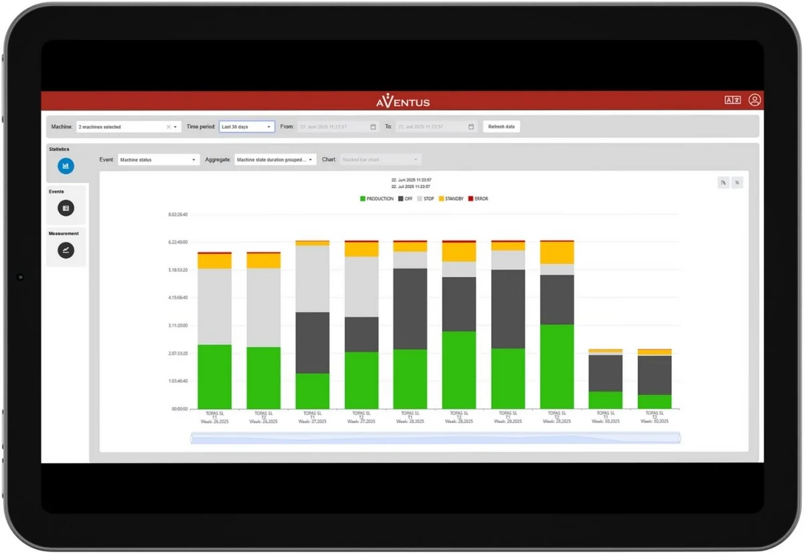Open the Aggregate dropdown
The image size is (804, 553).
[x=275, y=160]
